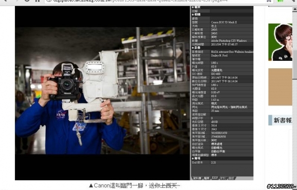Click the 'Canon EOS 5D Mark II' value
This screenshot has width=297, height=190.
[224, 22]
